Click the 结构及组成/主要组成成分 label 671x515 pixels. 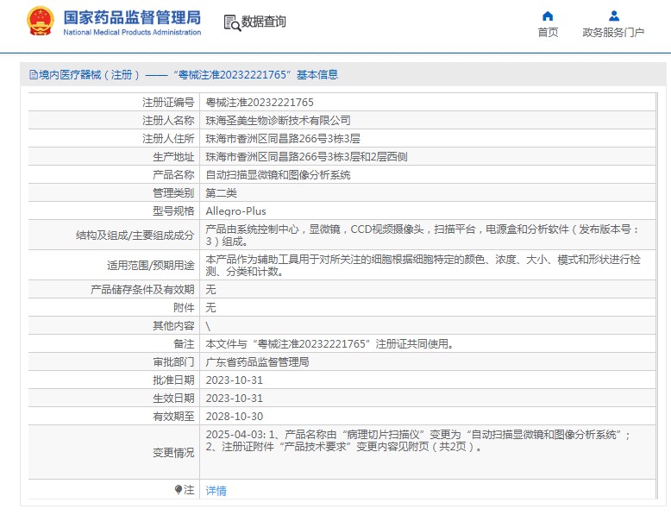[x=135, y=235]
